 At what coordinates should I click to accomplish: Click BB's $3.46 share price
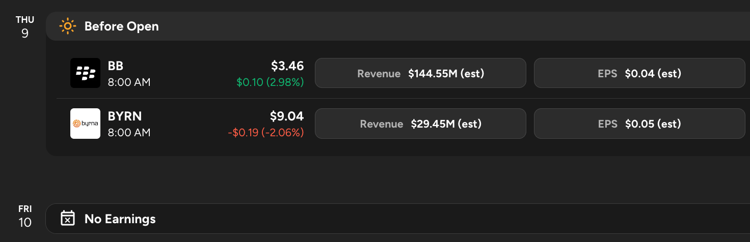(287, 66)
